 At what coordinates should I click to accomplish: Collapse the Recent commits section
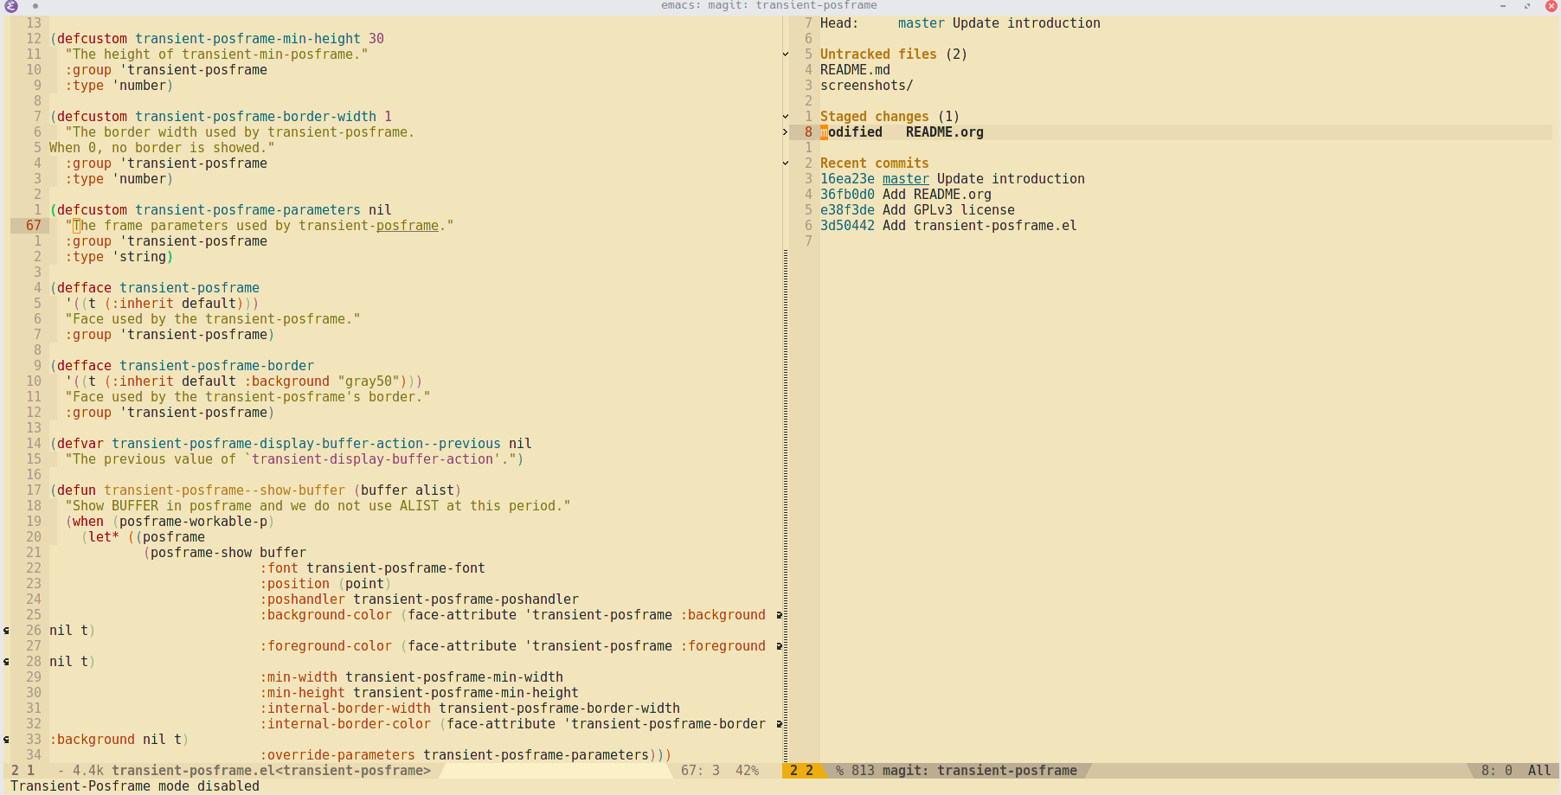(x=786, y=163)
